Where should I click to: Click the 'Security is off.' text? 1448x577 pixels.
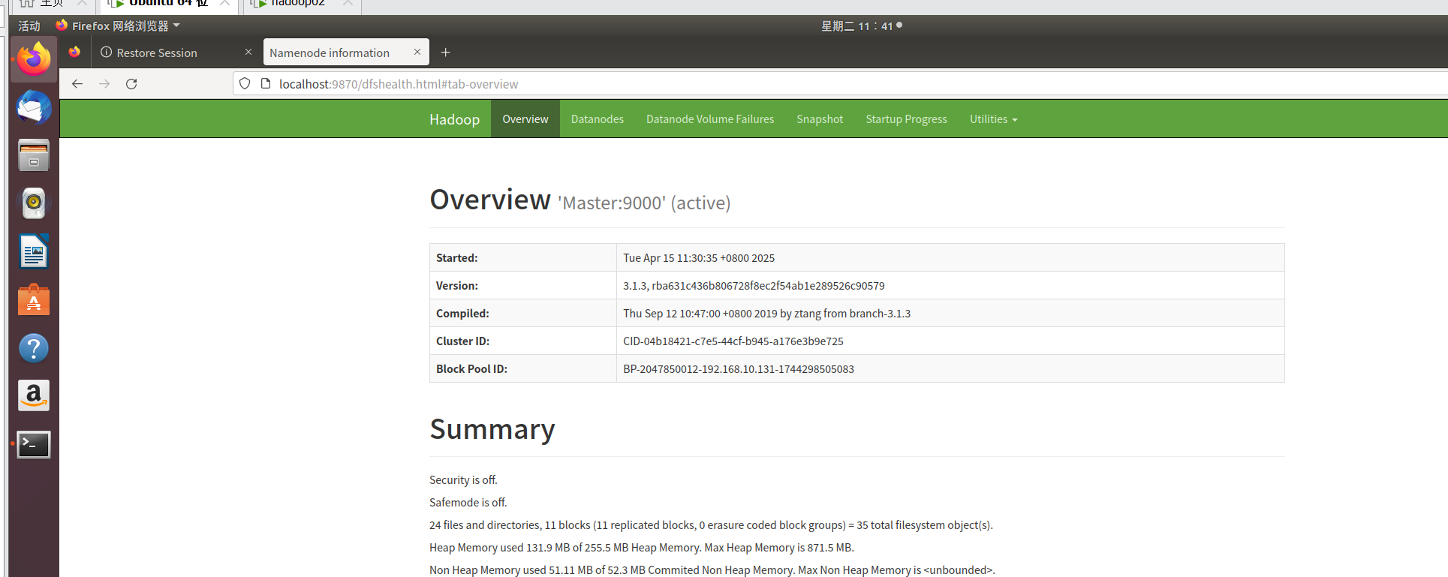[463, 480]
